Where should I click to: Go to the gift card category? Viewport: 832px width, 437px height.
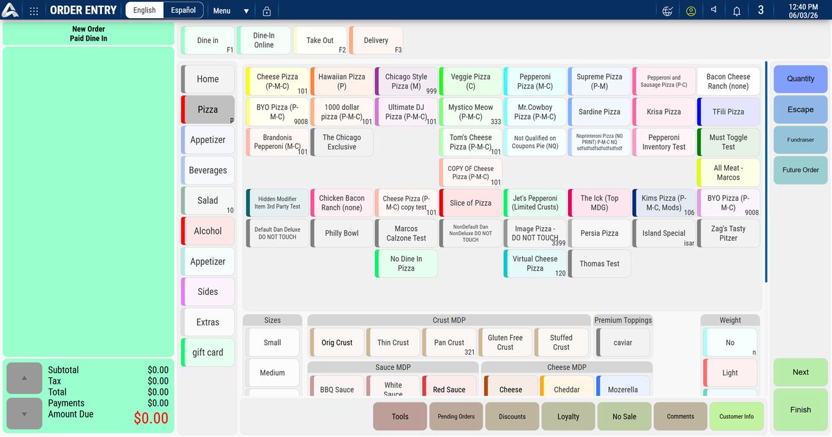click(207, 353)
